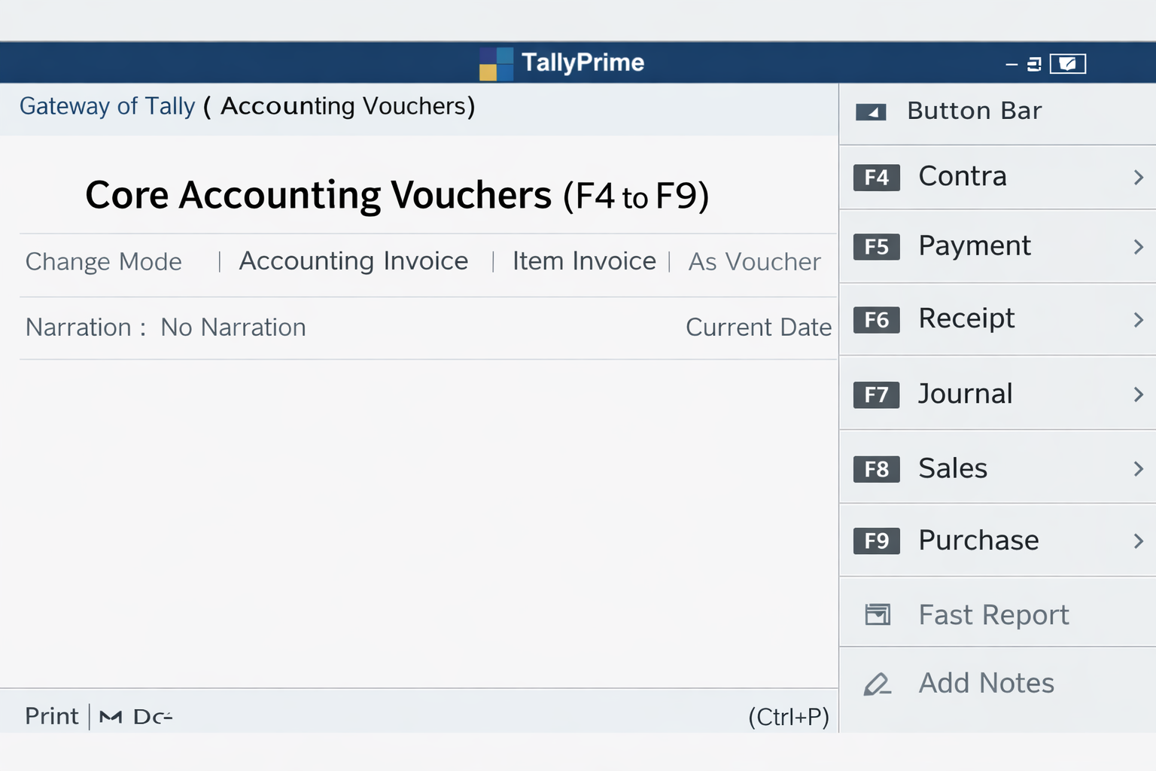
Task: Select the Journal voucher entry
Action: (x=964, y=393)
